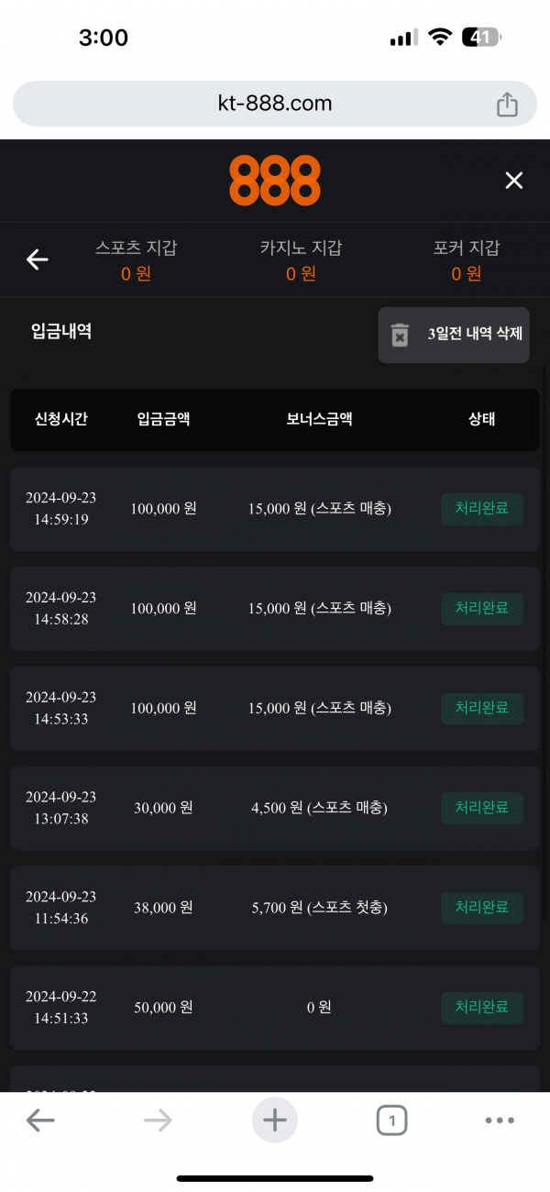The height and width of the screenshot is (1192, 550).
Task: Close the deposit history panel
Action: (514, 181)
